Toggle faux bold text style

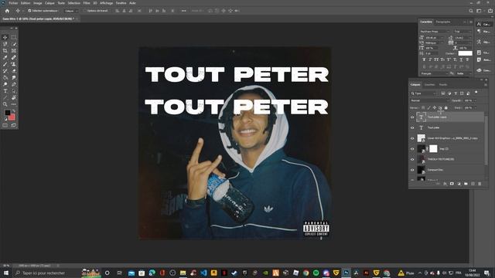click(424, 59)
